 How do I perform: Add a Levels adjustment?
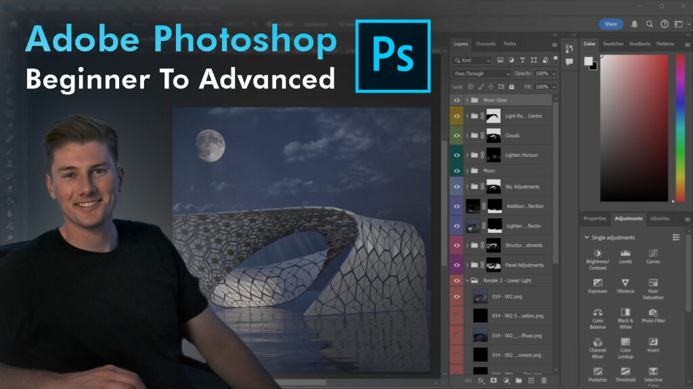click(x=625, y=253)
